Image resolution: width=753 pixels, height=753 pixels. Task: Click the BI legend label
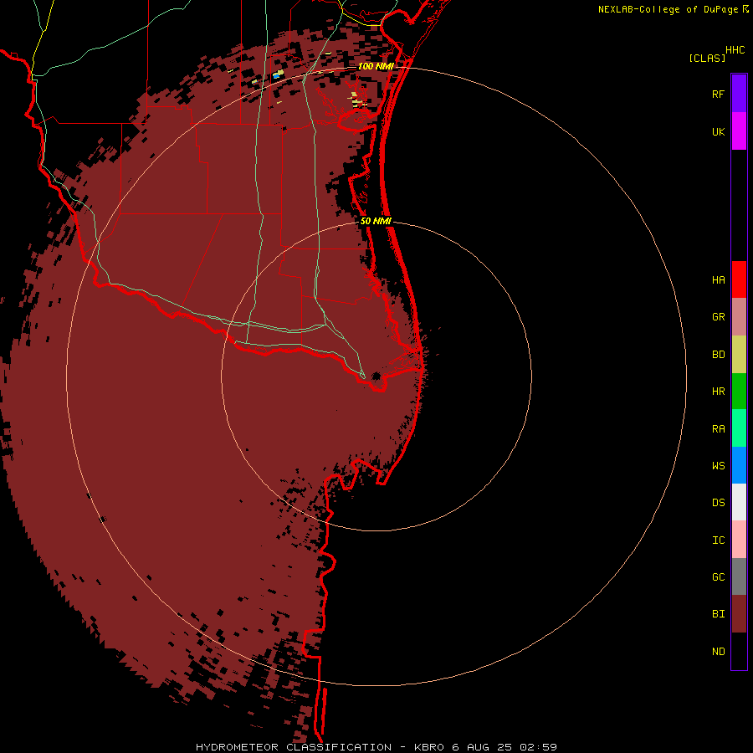(718, 614)
